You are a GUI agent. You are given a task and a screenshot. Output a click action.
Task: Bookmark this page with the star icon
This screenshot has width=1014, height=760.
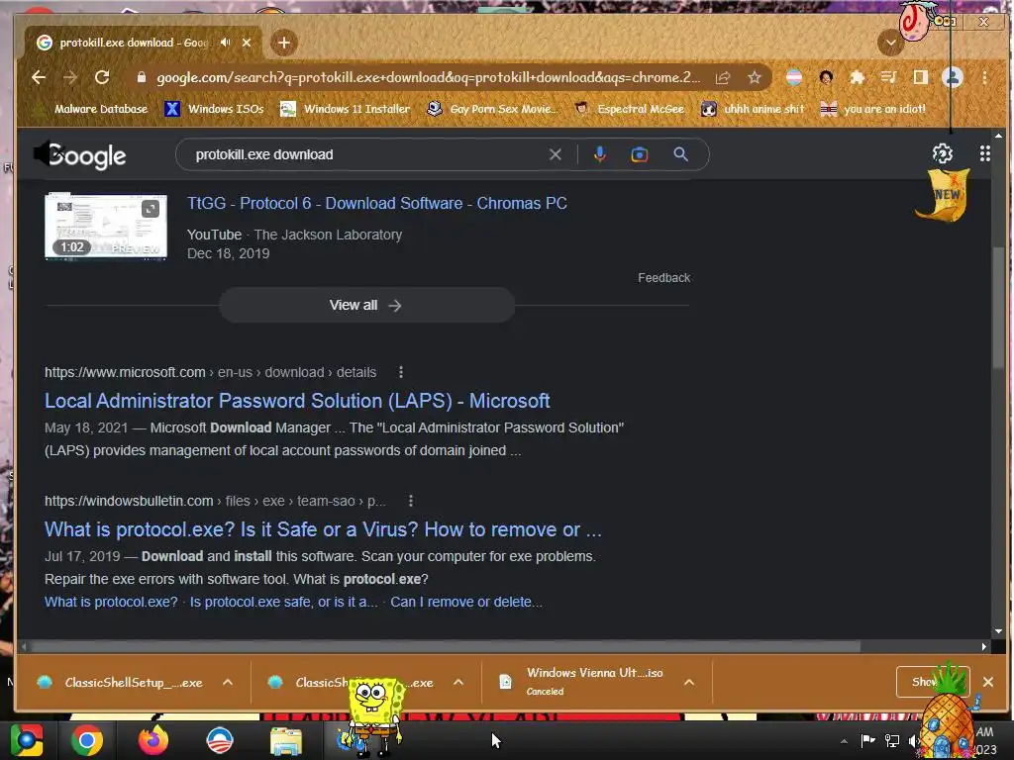coord(754,77)
